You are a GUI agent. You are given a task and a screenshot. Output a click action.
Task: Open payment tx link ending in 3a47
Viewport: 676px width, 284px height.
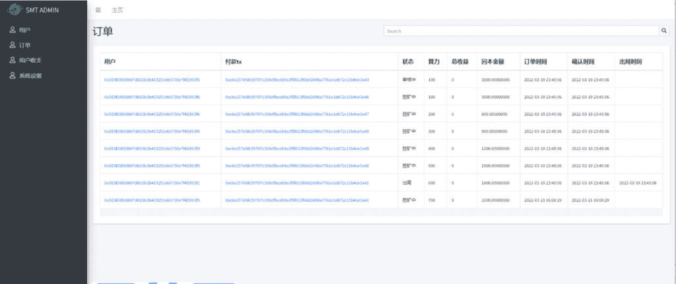(x=297, y=114)
